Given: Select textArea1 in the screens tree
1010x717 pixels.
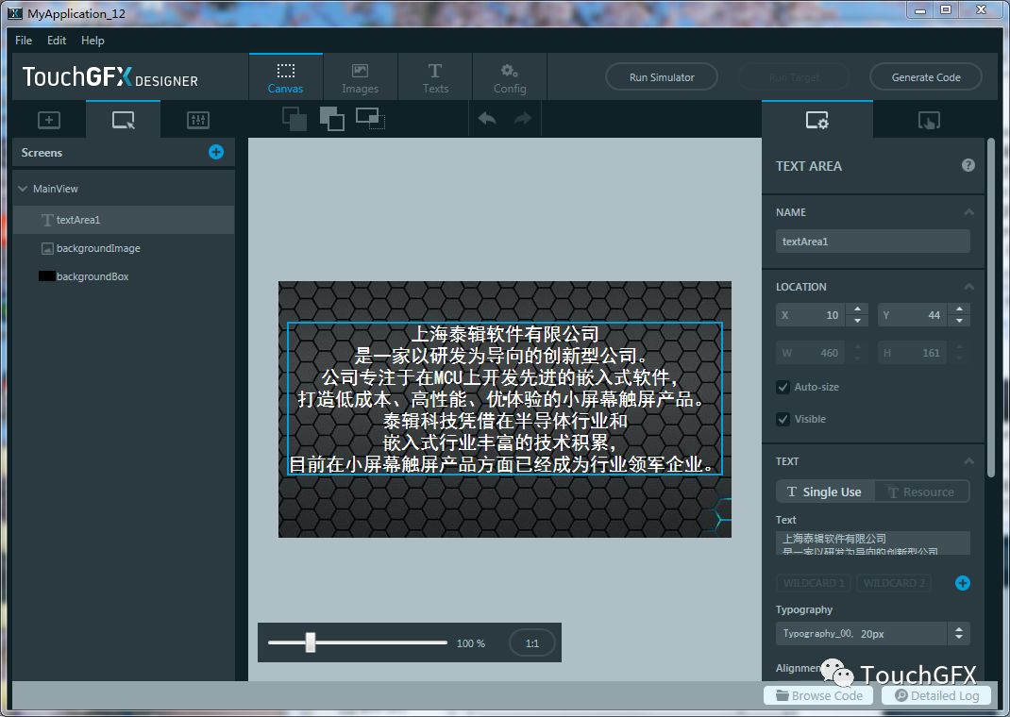Looking at the screenshot, I should [124, 220].
